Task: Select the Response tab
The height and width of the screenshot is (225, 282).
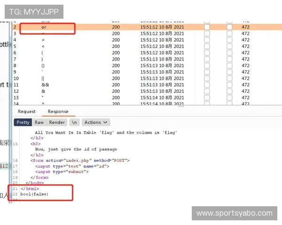Action: point(58,112)
